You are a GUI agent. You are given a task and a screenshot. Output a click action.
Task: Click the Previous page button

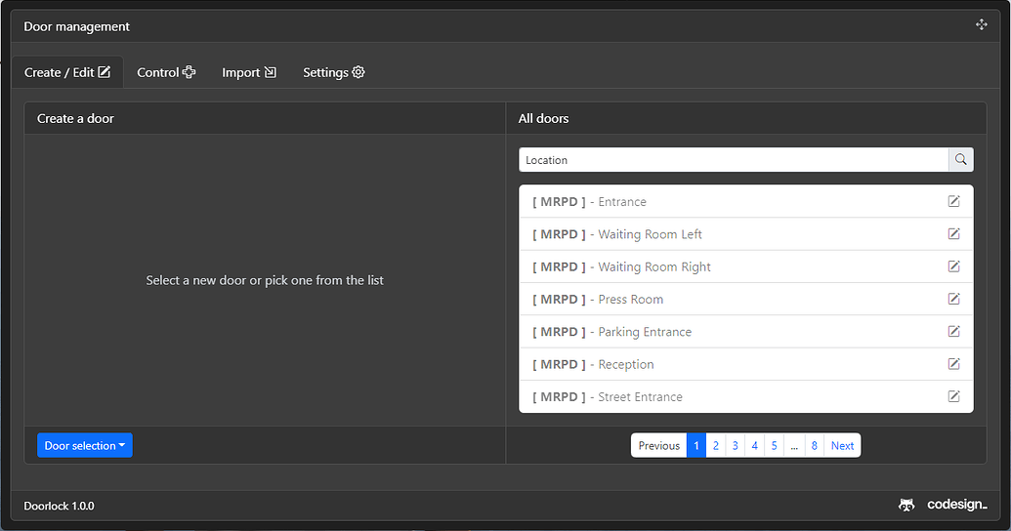coord(659,446)
